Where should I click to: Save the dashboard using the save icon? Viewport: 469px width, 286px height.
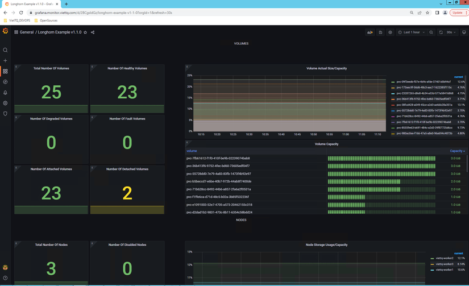click(380, 32)
